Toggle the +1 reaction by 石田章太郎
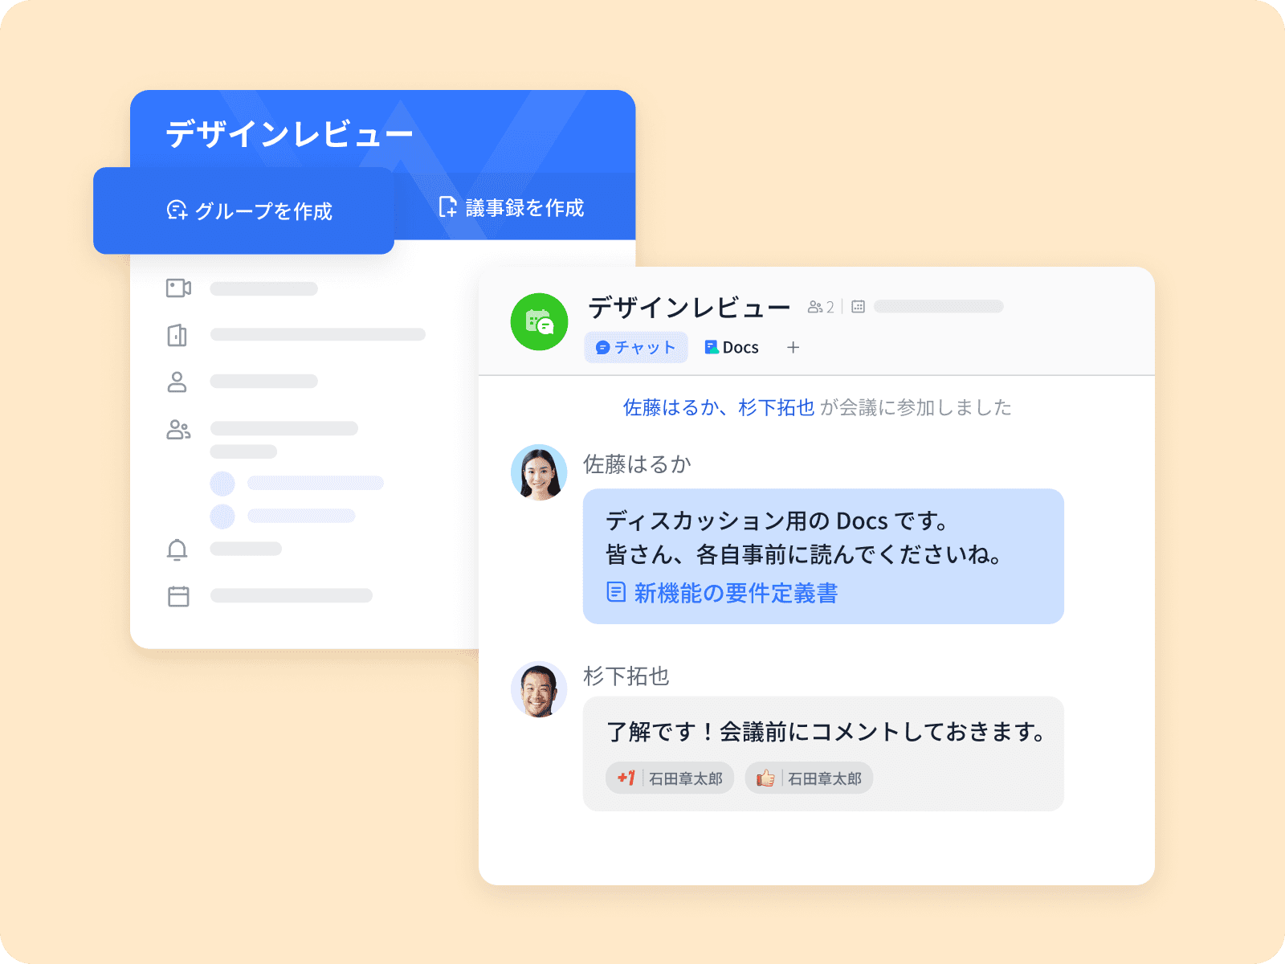 [670, 778]
